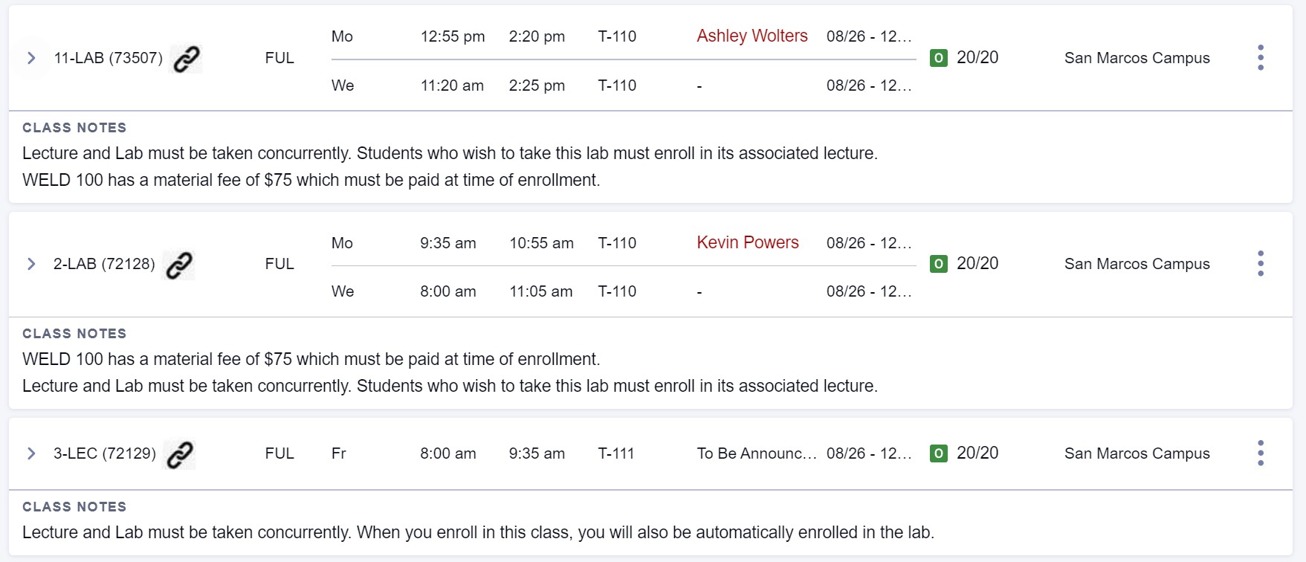Click the green open-seats badge for 11-LAB
The height and width of the screenshot is (562, 1306).
[x=939, y=58]
